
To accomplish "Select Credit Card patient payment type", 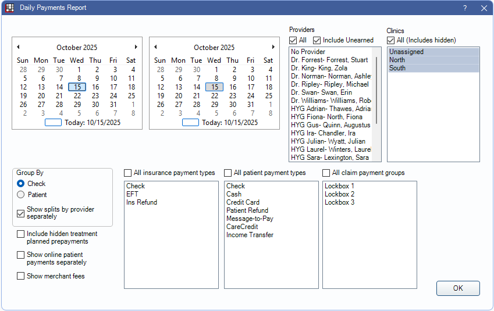I will (x=243, y=202).
